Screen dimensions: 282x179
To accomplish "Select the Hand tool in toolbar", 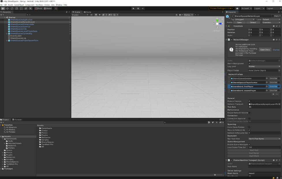I will coord(3,8).
